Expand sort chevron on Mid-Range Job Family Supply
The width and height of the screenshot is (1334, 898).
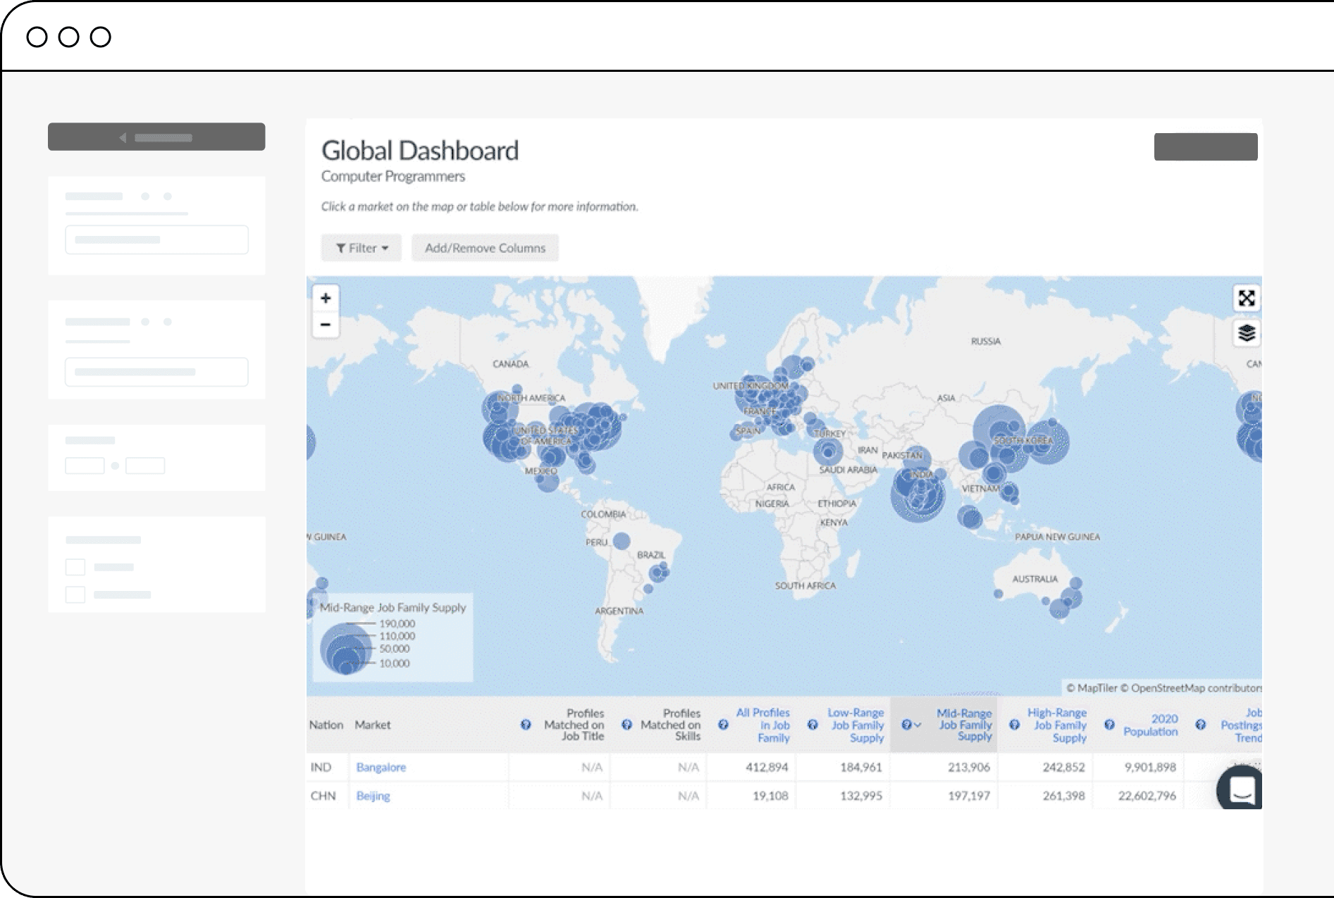(x=918, y=725)
